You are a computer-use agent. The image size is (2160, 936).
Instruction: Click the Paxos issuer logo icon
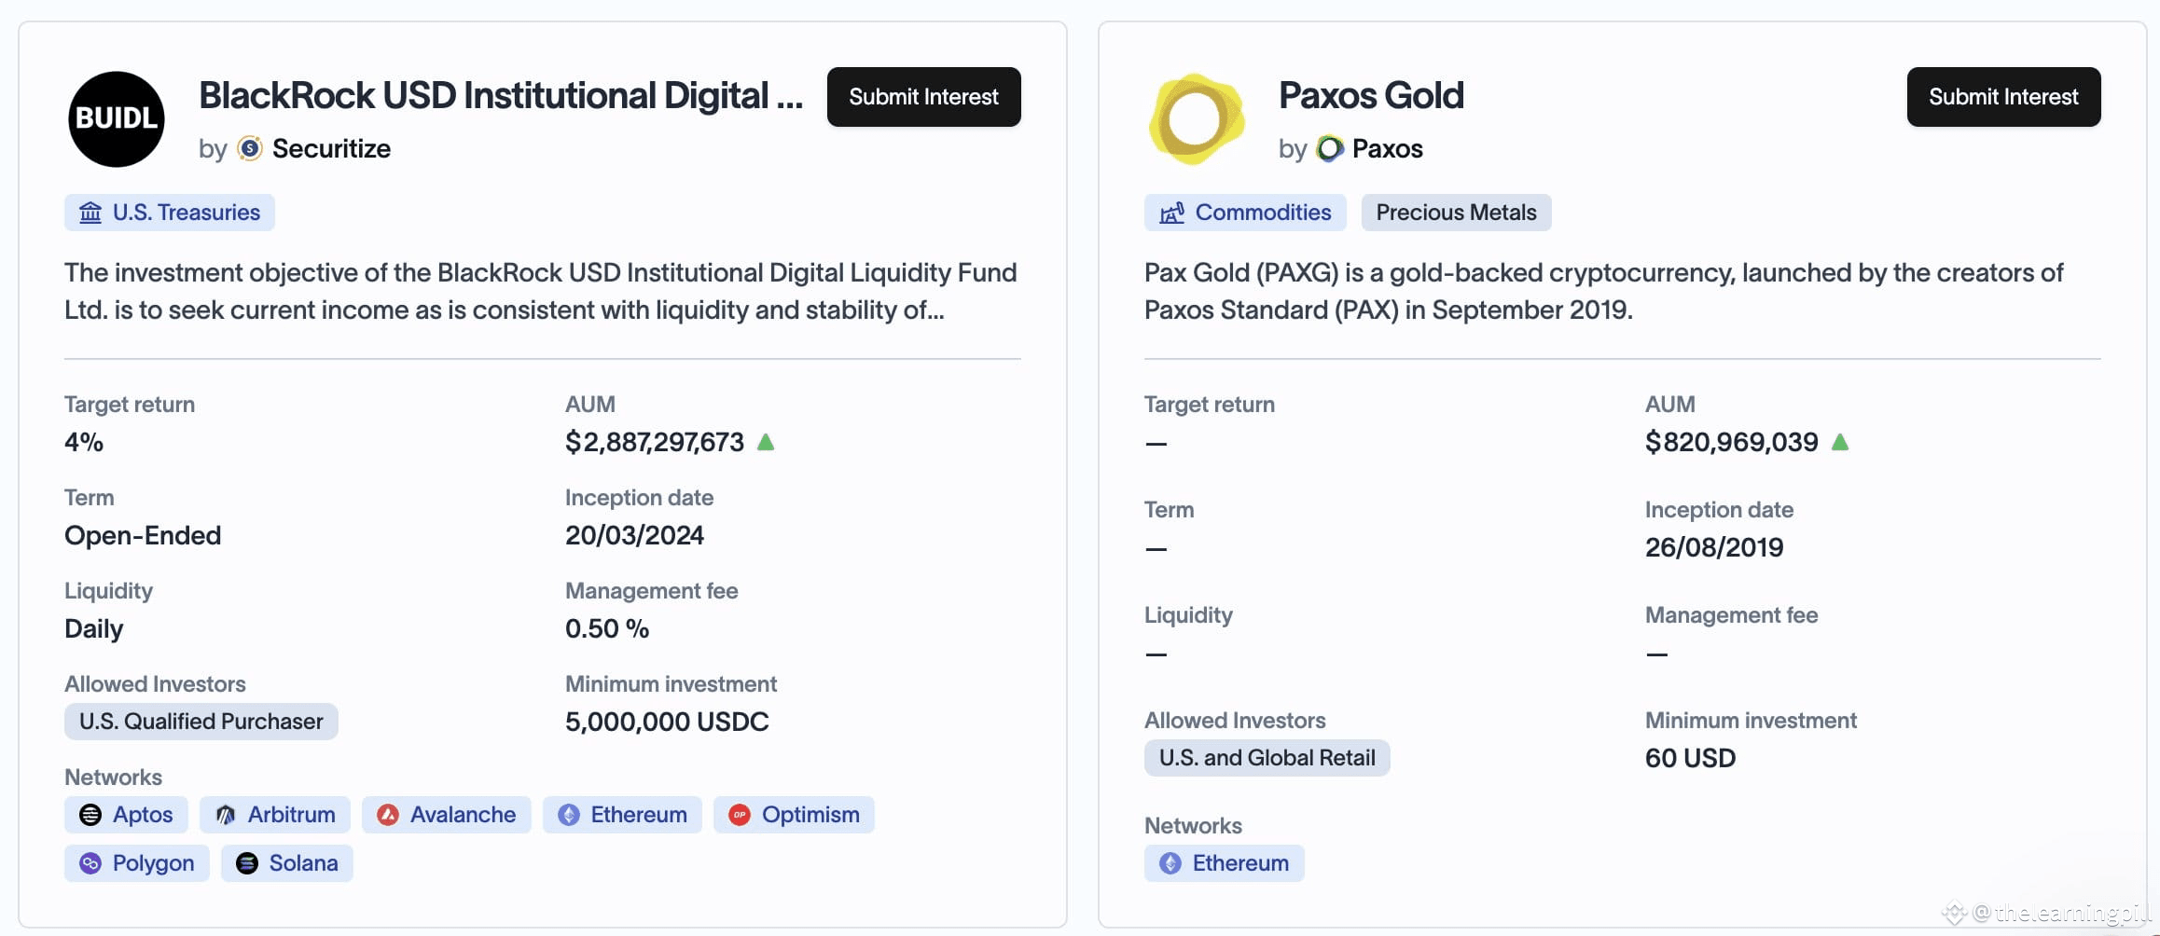pos(1330,148)
